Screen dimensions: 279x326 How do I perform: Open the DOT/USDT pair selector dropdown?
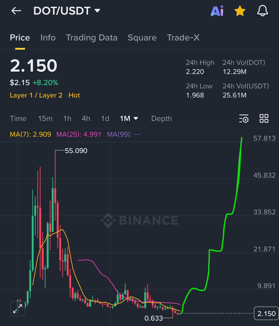[66, 11]
